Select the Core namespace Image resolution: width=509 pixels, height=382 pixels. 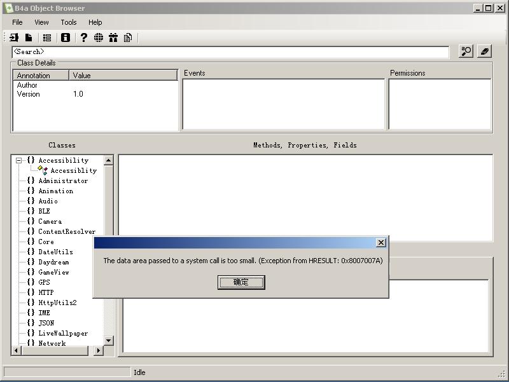click(46, 242)
